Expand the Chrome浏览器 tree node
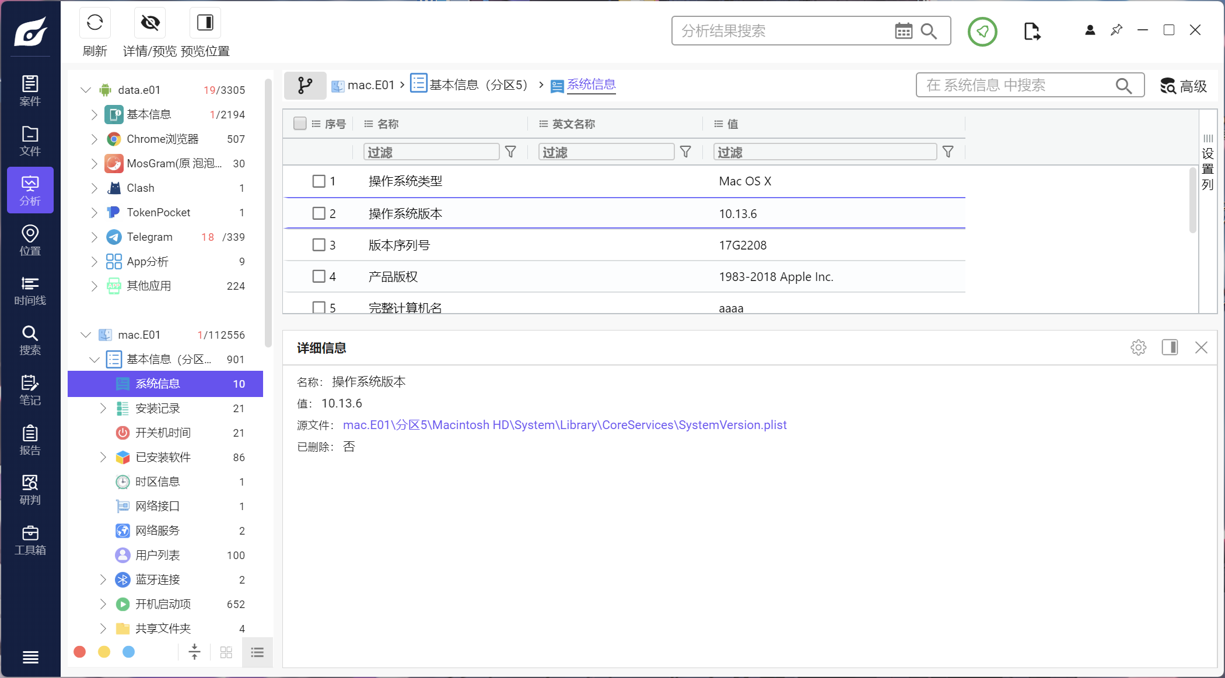The width and height of the screenshot is (1225, 678). click(x=94, y=139)
